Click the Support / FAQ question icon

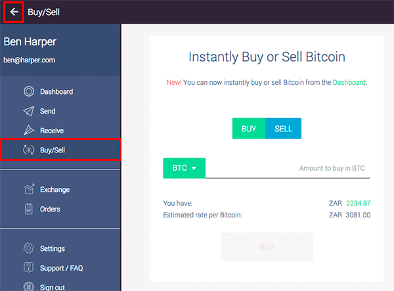click(x=29, y=267)
